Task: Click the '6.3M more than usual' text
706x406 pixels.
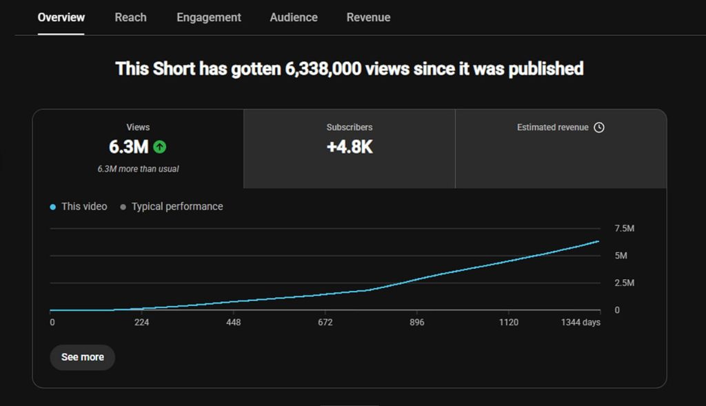Action: pos(138,169)
